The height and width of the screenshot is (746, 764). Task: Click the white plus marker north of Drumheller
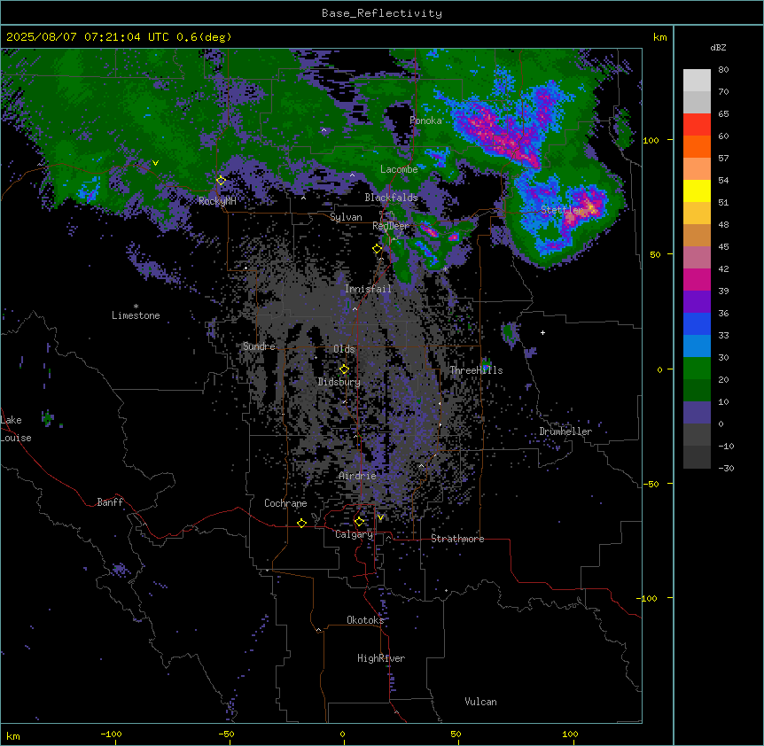542,332
